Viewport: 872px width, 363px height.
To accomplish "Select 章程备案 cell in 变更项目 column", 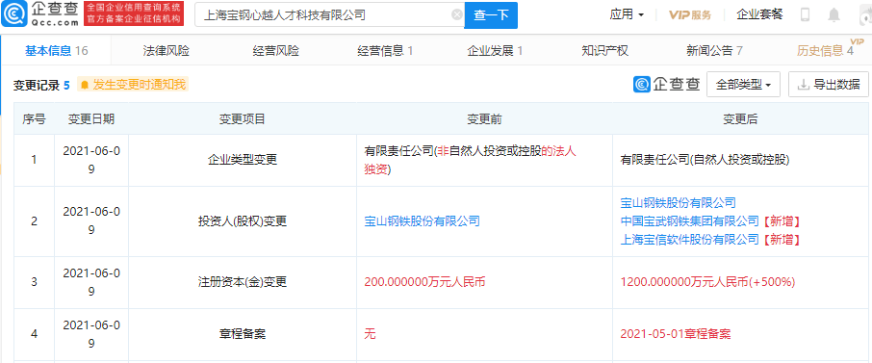I will point(242,334).
